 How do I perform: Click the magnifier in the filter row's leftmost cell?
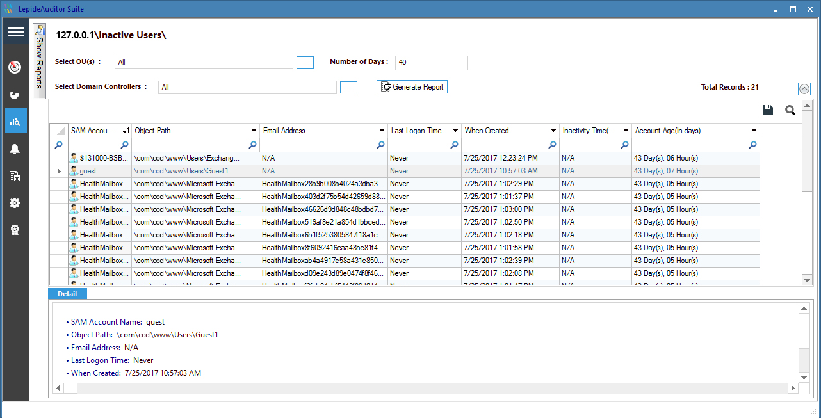pos(59,145)
